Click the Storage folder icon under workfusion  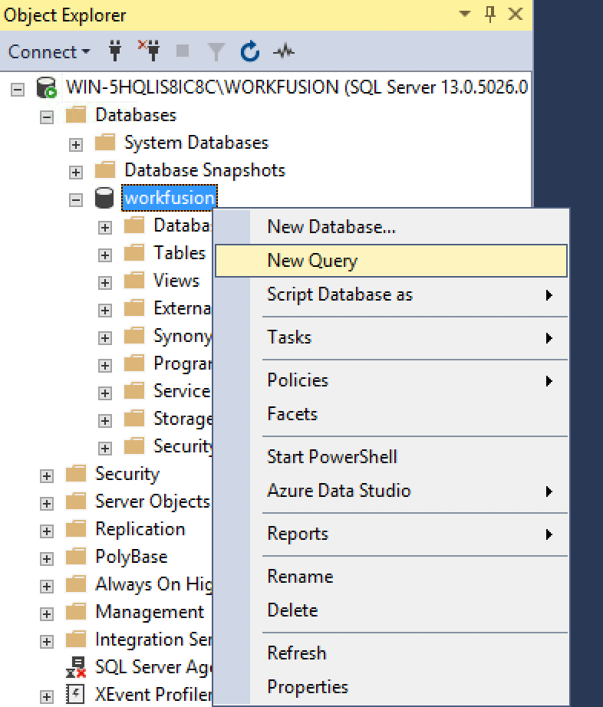(134, 418)
